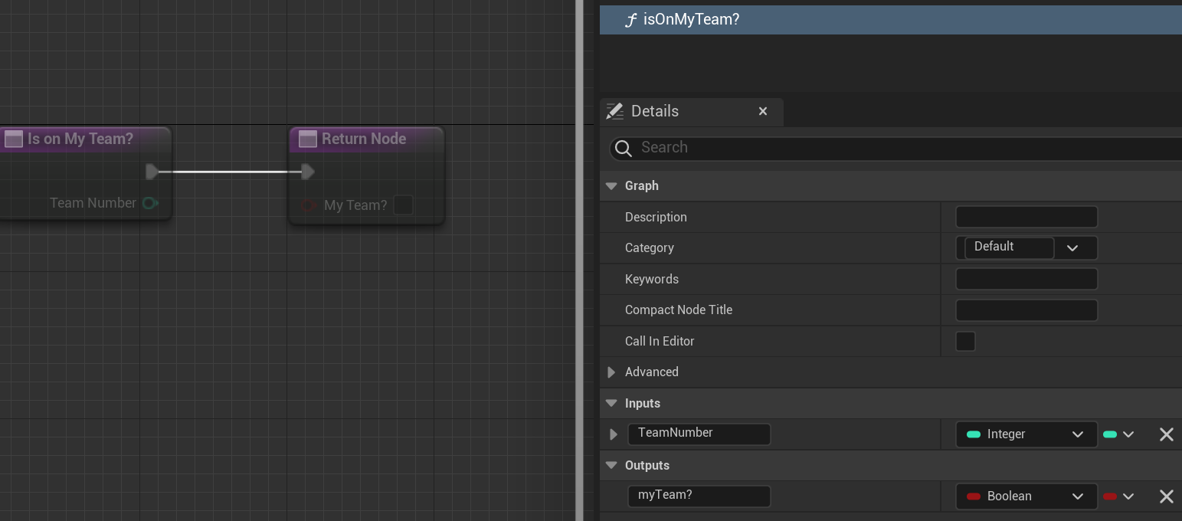Remove the TeamNumber input parameter
Viewport: 1182px width, 521px height.
[x=1167, y=434]
